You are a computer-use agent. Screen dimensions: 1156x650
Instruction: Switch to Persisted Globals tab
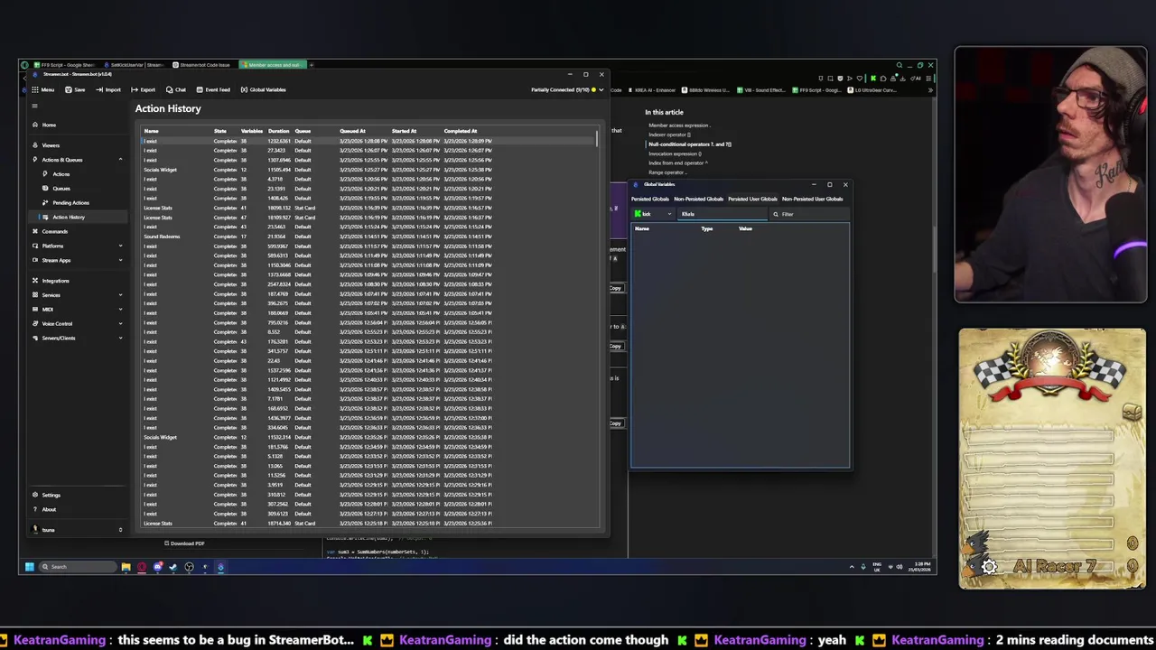(x=650, y=199)
